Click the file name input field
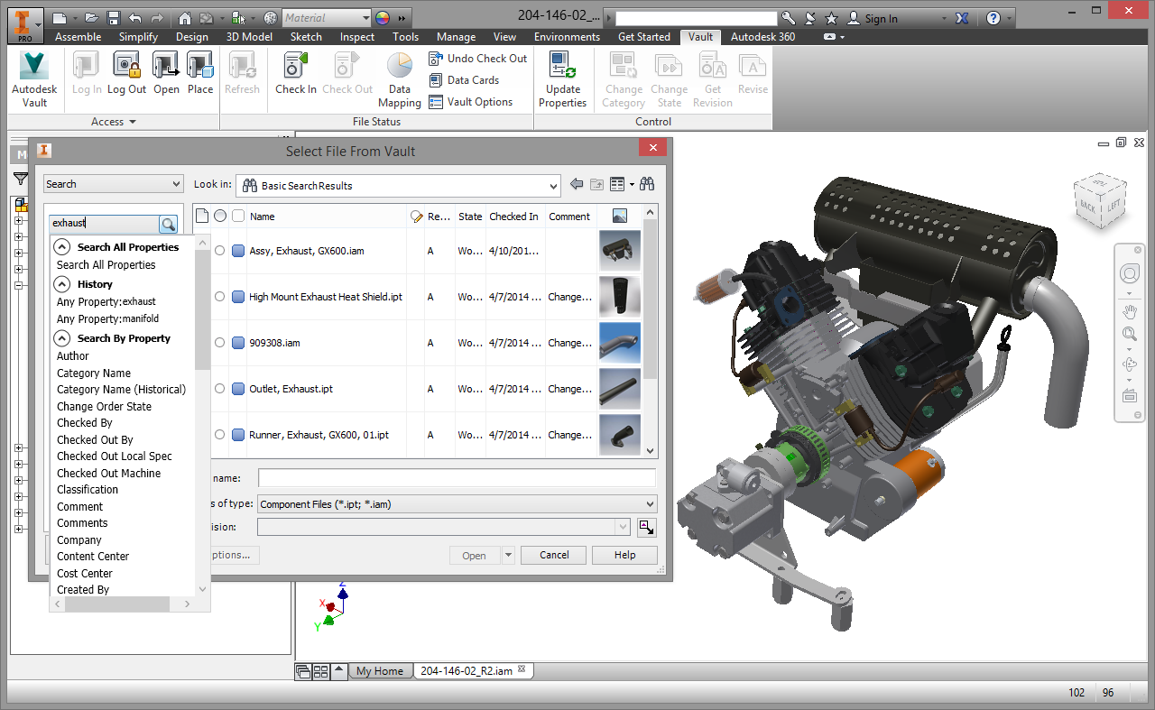The image size is (1155, 710). click(457, 478)
